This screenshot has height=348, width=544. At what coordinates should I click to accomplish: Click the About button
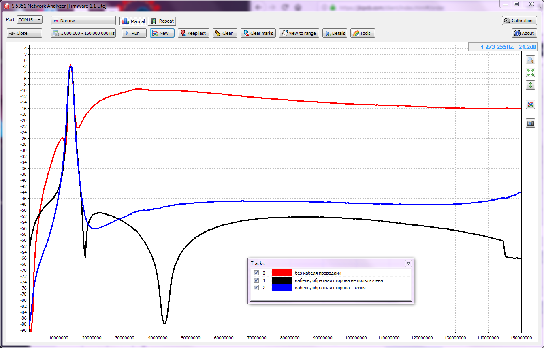click(x=524, y=33)
